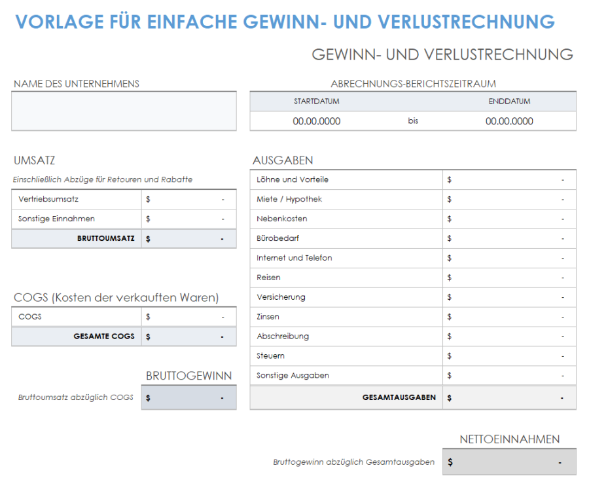Select the Reisen expense amount cell
589x489 pixels.
click(x=509, y=278)
